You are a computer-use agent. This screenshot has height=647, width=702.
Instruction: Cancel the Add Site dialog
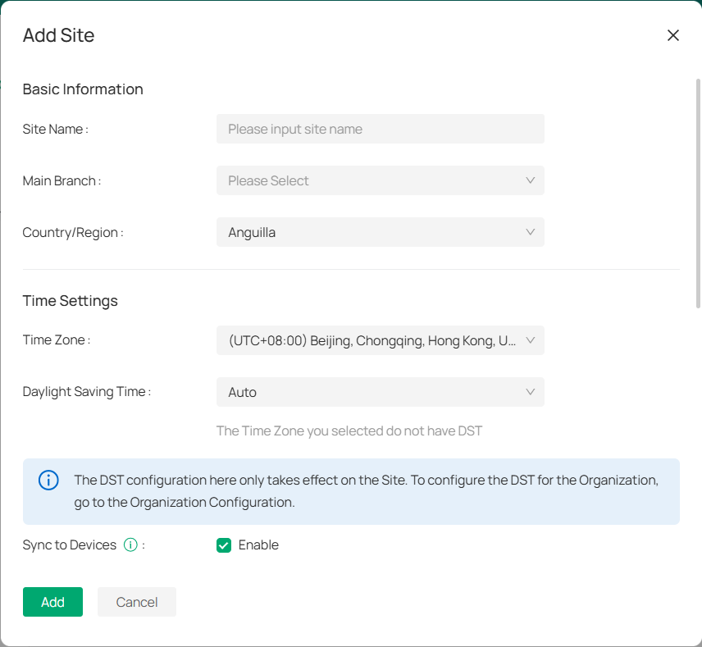click(136, 601)
